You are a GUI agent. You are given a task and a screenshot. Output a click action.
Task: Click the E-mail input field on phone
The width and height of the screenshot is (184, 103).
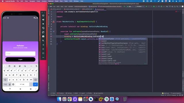tap(20, 54)
